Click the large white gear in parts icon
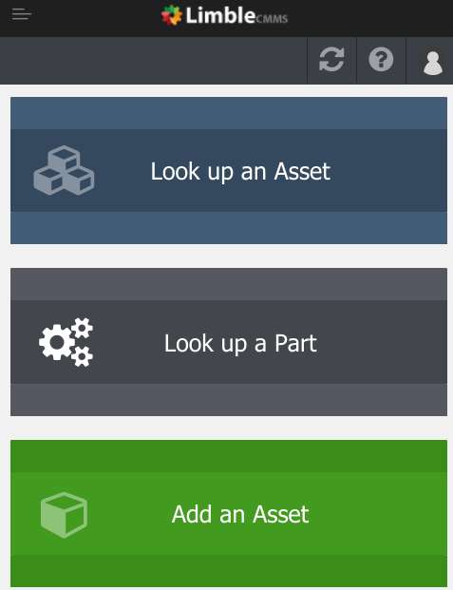453x590 pixels. [x=57, y=342]
